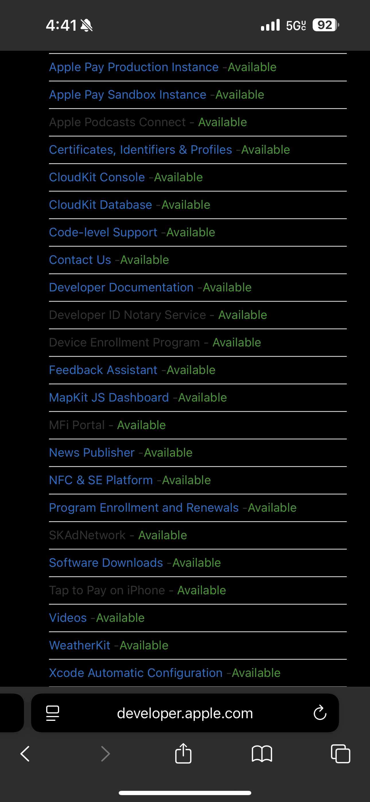The height and width of the screenshot is (802, 370).
Task: Open the Contact Us link
Action: pos(80,260)
